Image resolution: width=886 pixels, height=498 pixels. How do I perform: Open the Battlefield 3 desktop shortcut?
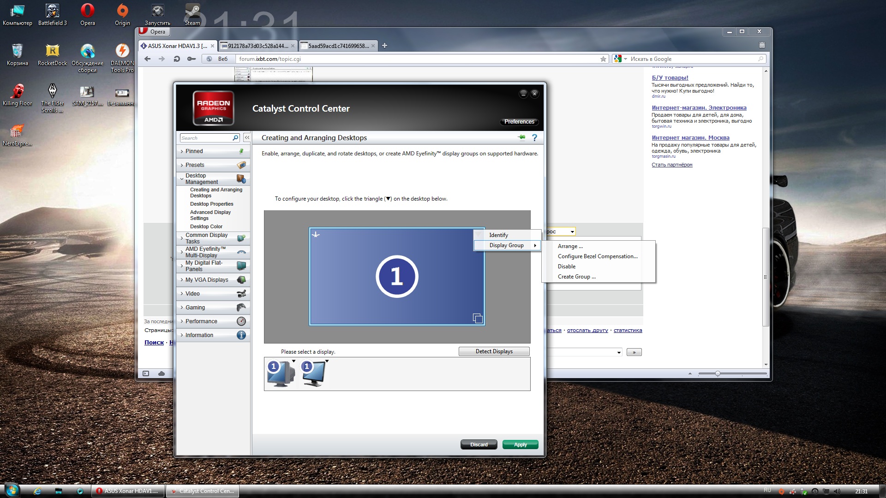click(x=52, y=14)
